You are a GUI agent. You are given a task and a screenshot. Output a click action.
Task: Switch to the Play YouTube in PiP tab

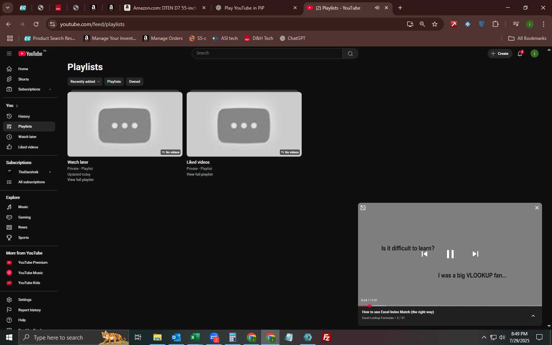256,8
